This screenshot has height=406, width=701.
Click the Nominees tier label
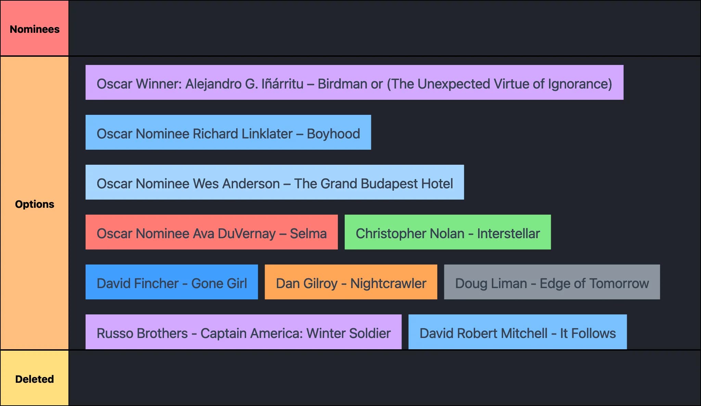(x=34, y=29)
